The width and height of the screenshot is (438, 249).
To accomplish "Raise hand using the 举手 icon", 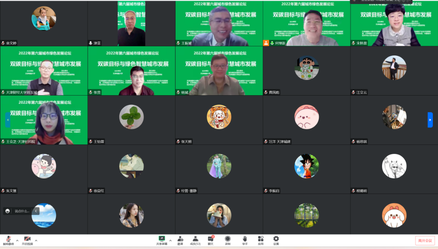I will [x=245, y=239].
